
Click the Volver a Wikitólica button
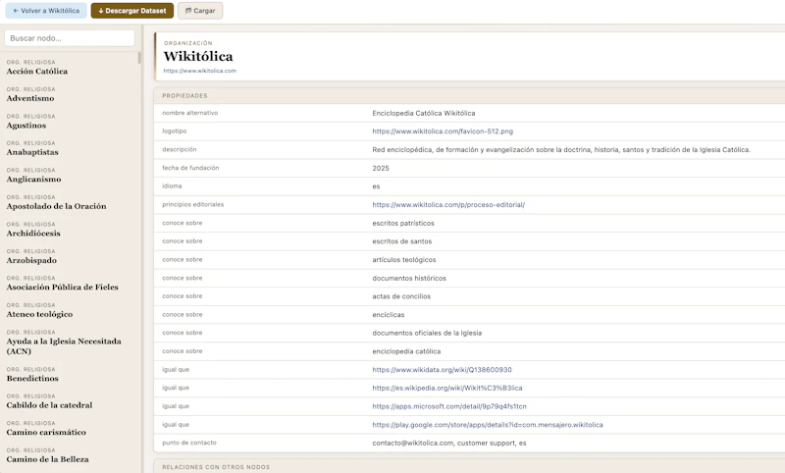(x=46, y=11)
